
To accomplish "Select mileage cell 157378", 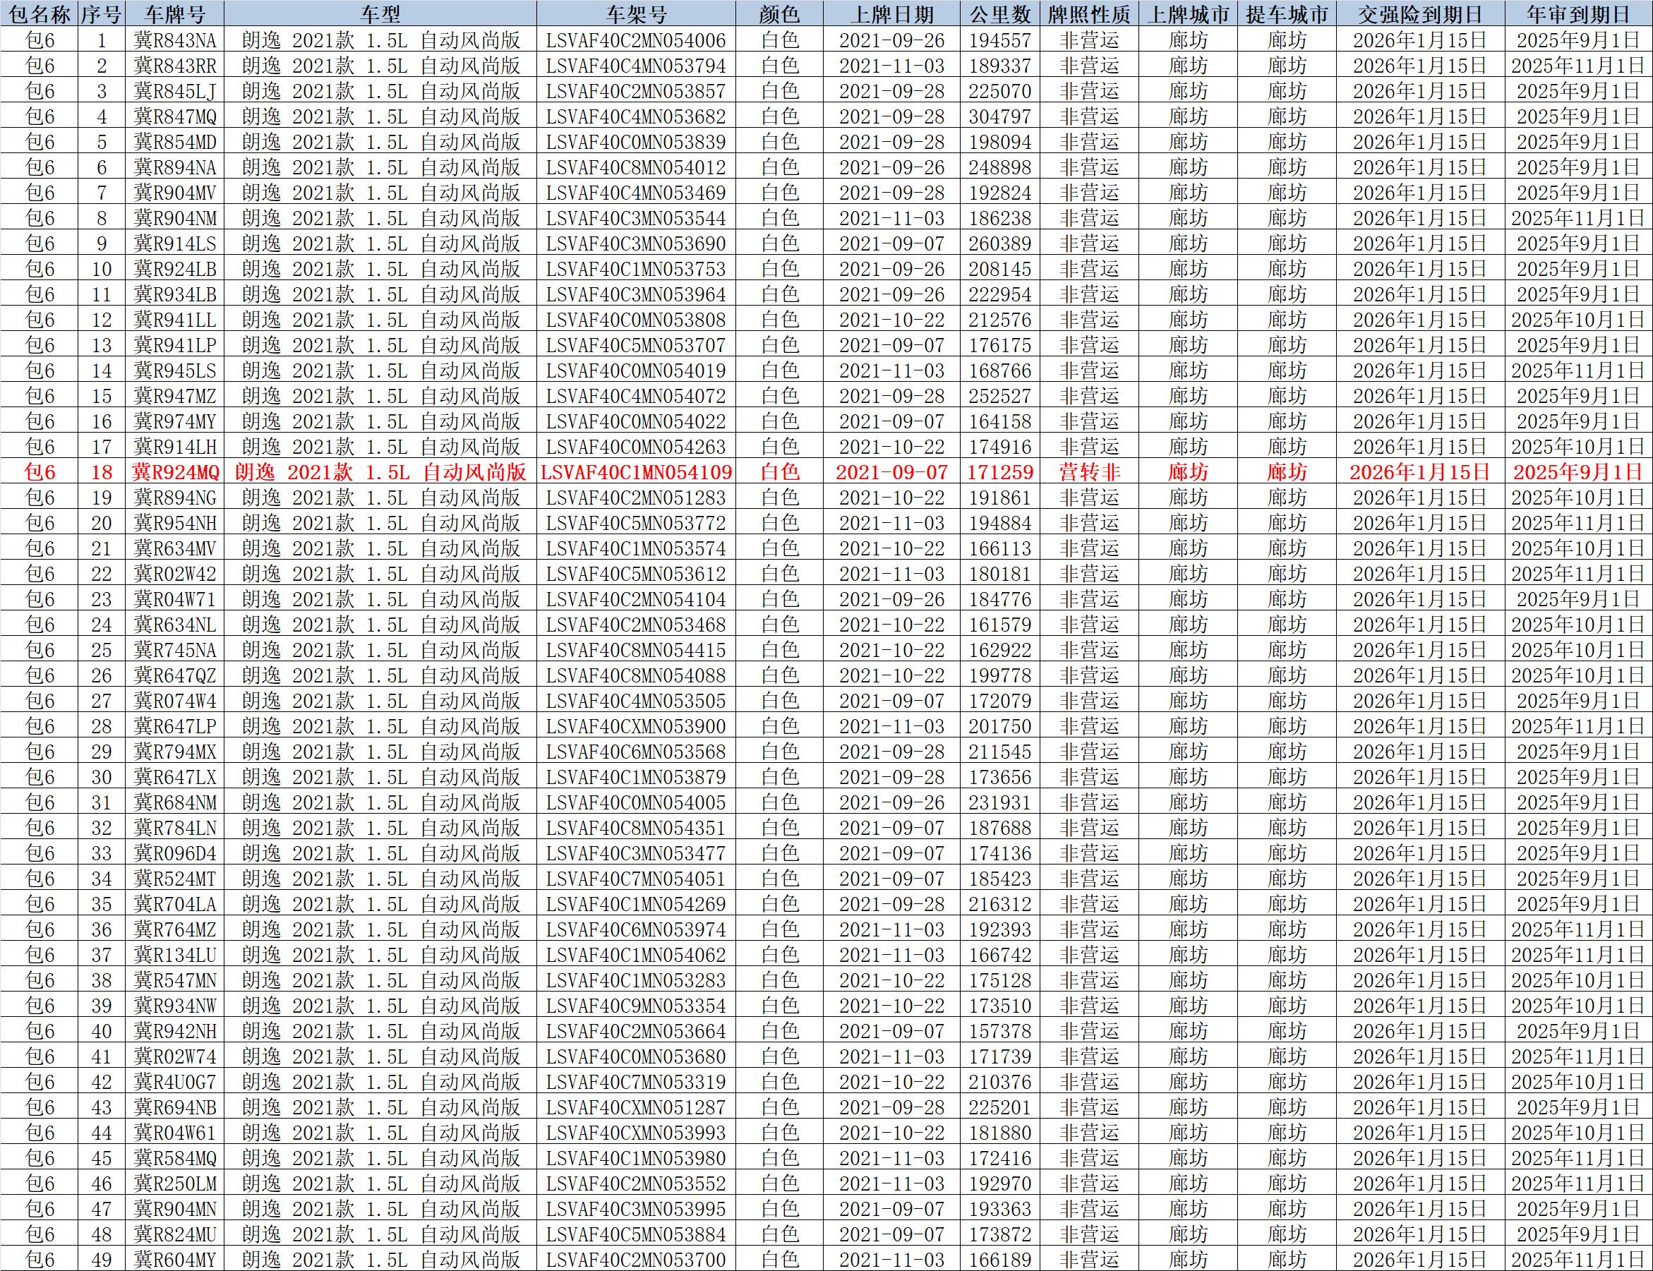I will tap(1000, 1031).
